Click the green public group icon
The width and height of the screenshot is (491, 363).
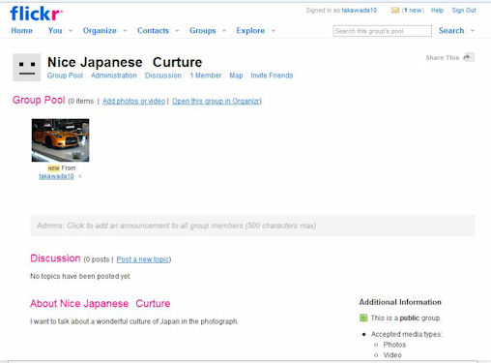(363, 318)
